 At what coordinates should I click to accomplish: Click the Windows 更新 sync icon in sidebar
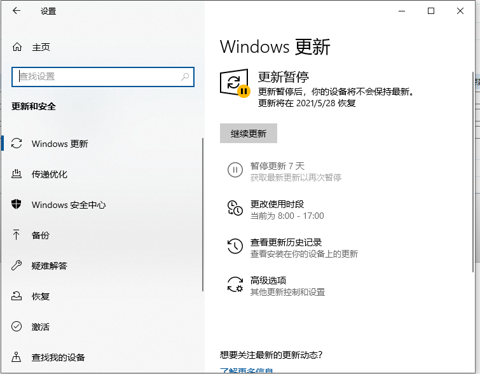coord(17,144)
